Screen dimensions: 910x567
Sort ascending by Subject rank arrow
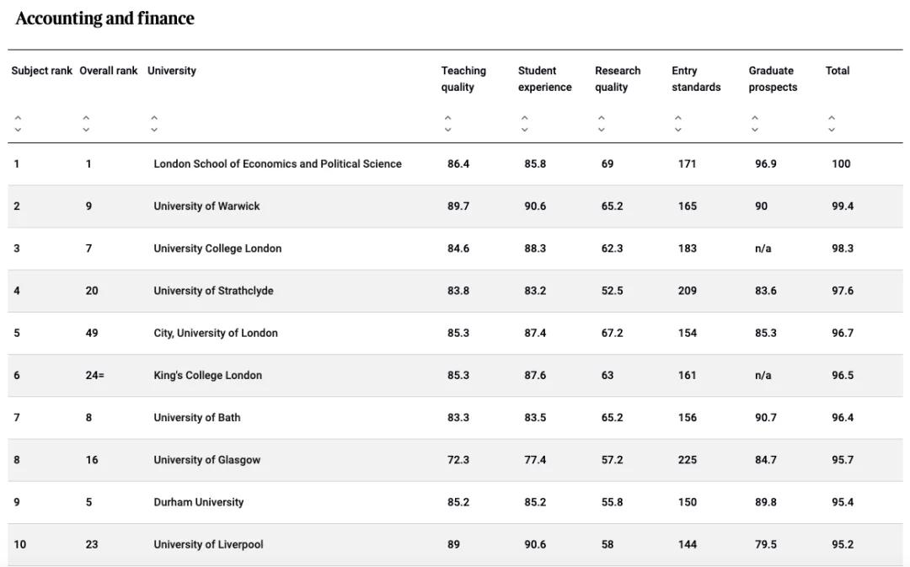18,119
